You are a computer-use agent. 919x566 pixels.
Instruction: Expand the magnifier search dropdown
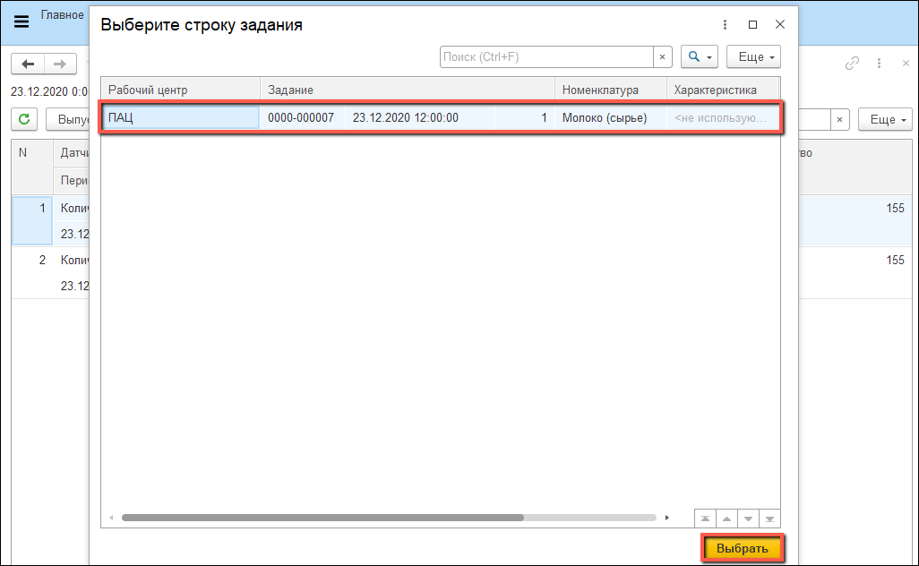pyautogui.click(x=700, y=57)
